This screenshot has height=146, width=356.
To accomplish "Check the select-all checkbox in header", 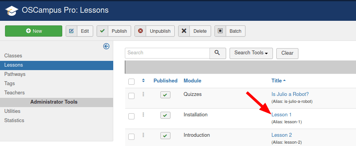I will (x=131, y=82).
